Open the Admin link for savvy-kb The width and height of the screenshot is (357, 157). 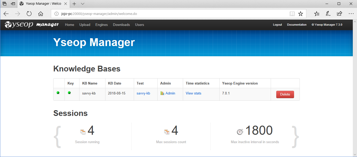tap(170, 93)
